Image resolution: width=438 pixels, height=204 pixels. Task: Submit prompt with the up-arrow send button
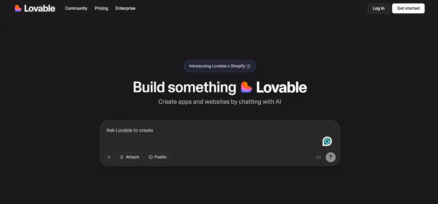click(331, 157)
